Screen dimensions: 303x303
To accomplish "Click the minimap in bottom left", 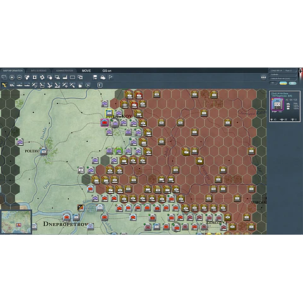I will [16, 222].
